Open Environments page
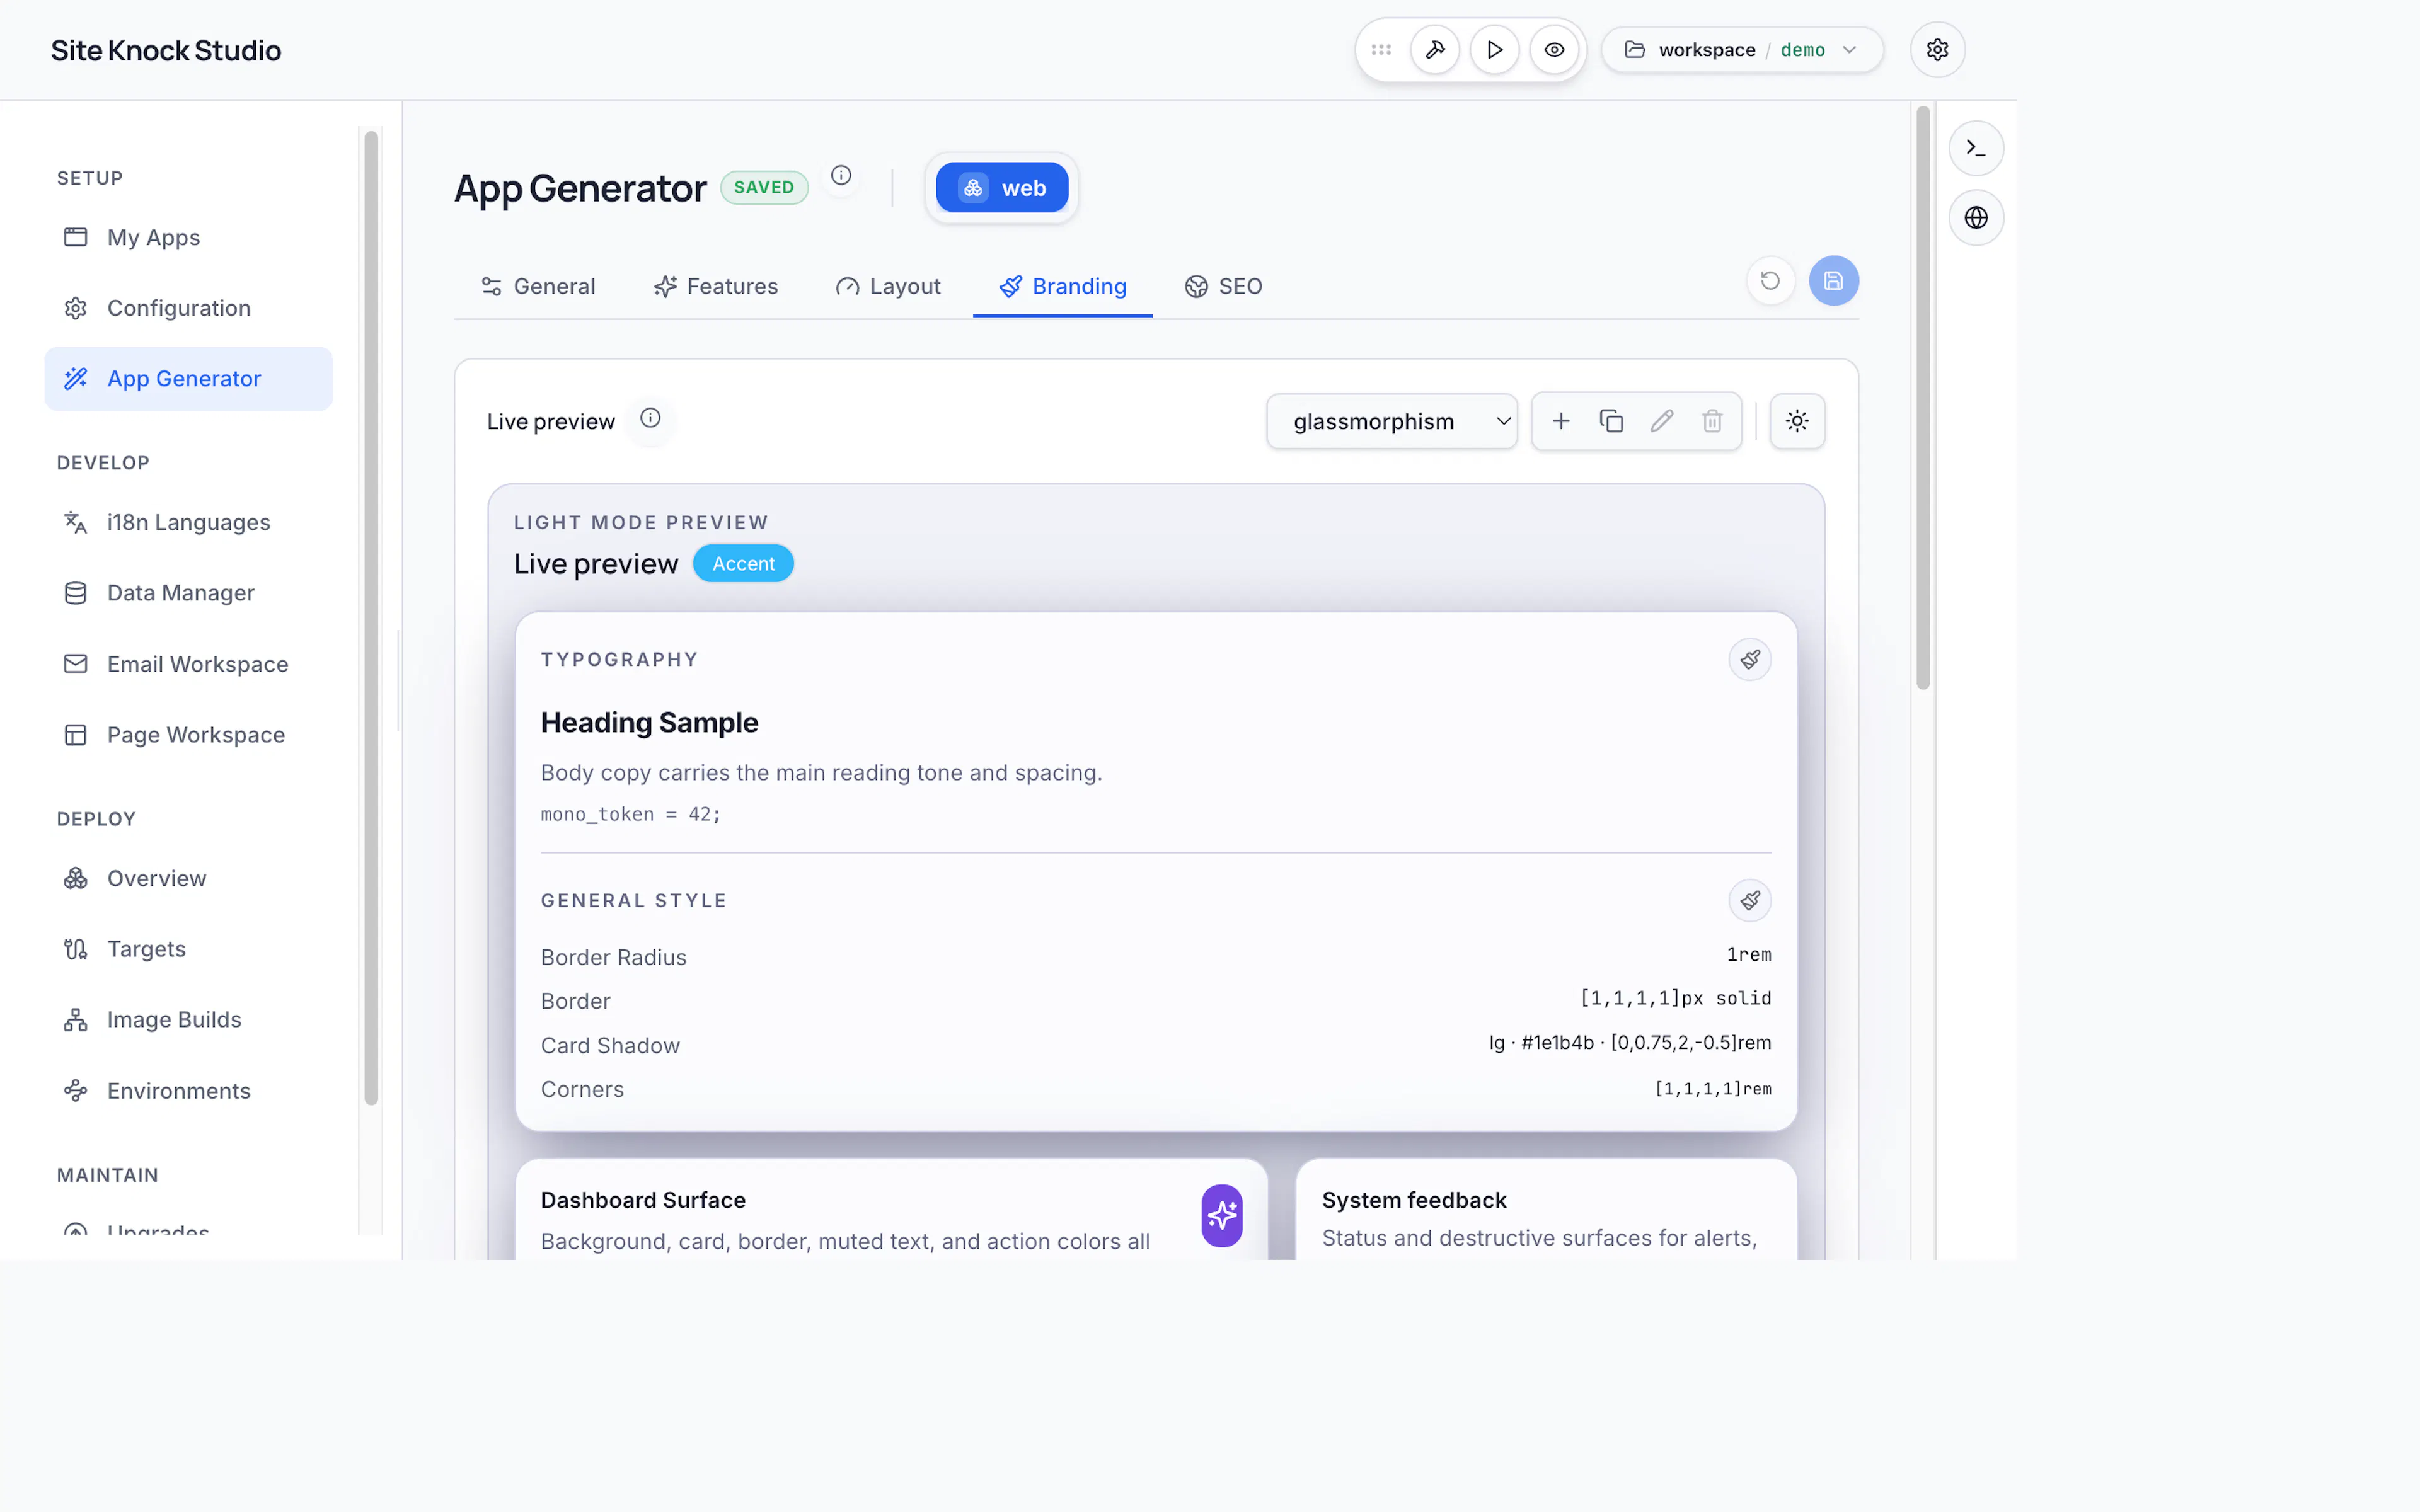Image resolution: width=2420 pixels, height=1512 pixels. click(x=188, y=1091)
